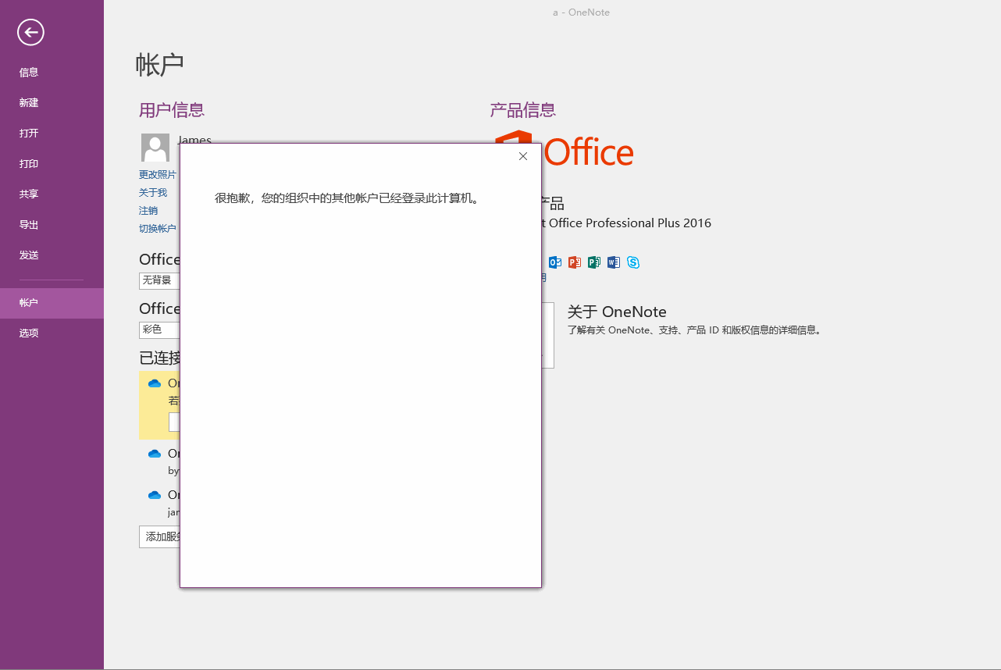
Task: Close the sign-in error dialog
Action: [x=523, y=156]
